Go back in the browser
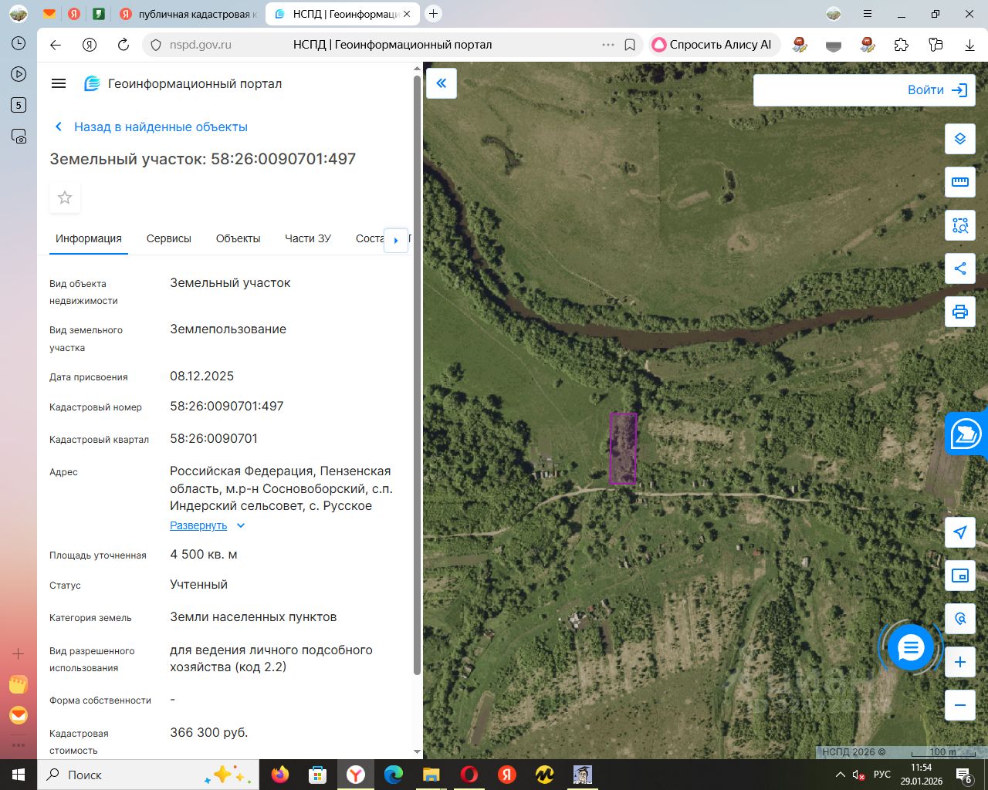Screen dimensions: 988x790 tap(56, 45)
